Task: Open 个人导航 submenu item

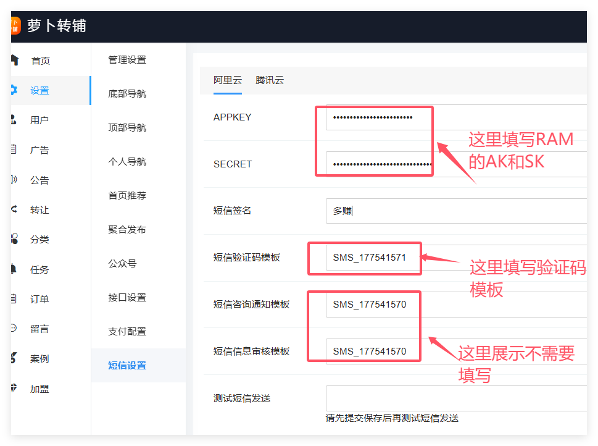Action: pyautogui.click(x=127, y=161)
